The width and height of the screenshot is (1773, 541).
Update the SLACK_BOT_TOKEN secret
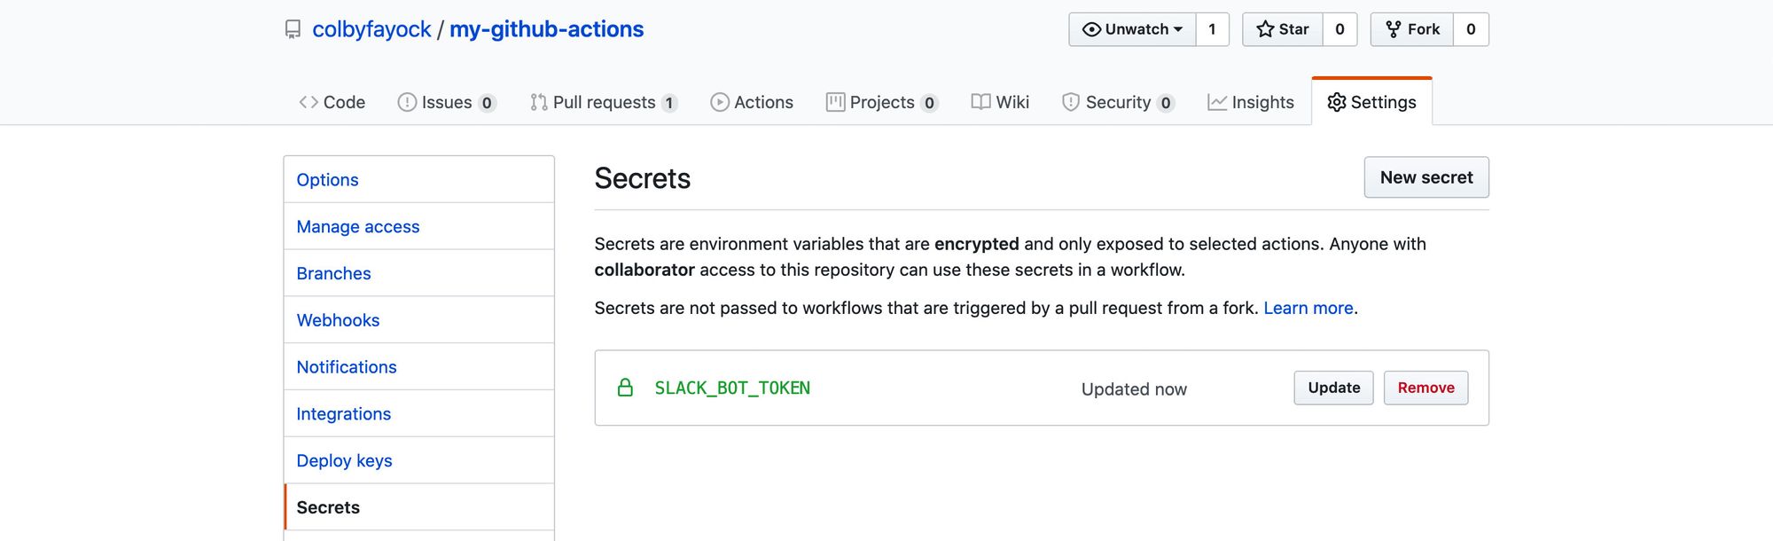click(1333, 388)
